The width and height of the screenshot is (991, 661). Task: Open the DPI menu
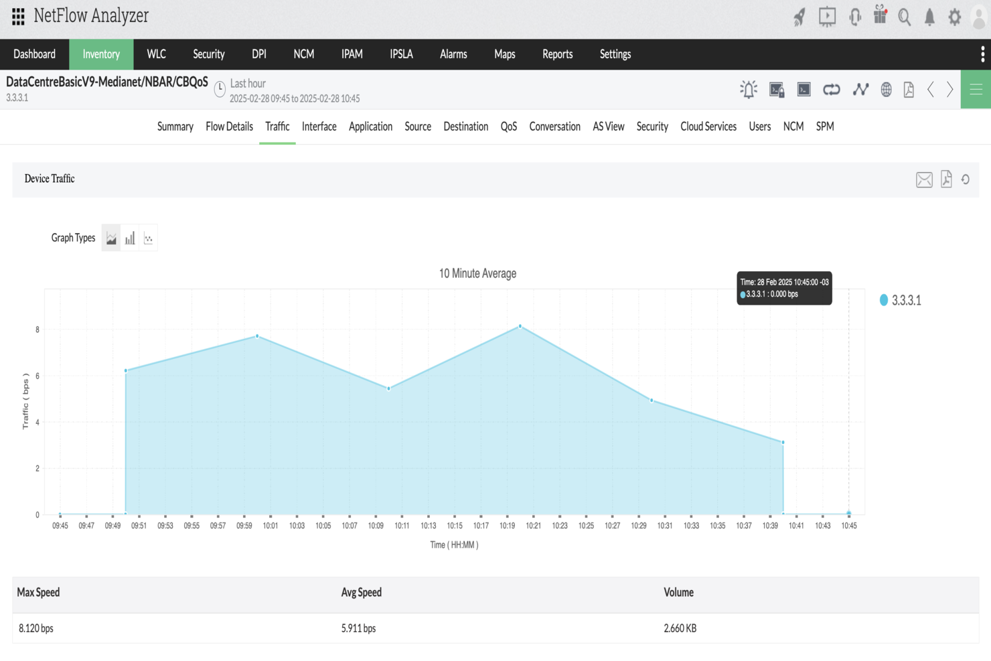(x=259, y=54)
